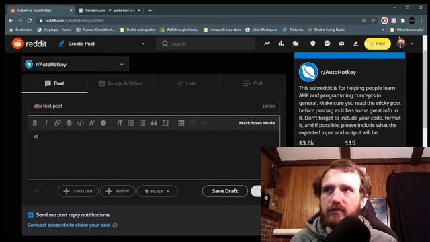Viewport: 430px width, 242px height.
Task: Open the Cryptopia - Home bookmark
Action: (54, 30)
